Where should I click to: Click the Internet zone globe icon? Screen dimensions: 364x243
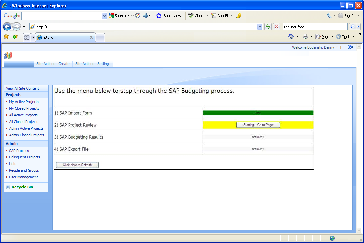(332, 238)
